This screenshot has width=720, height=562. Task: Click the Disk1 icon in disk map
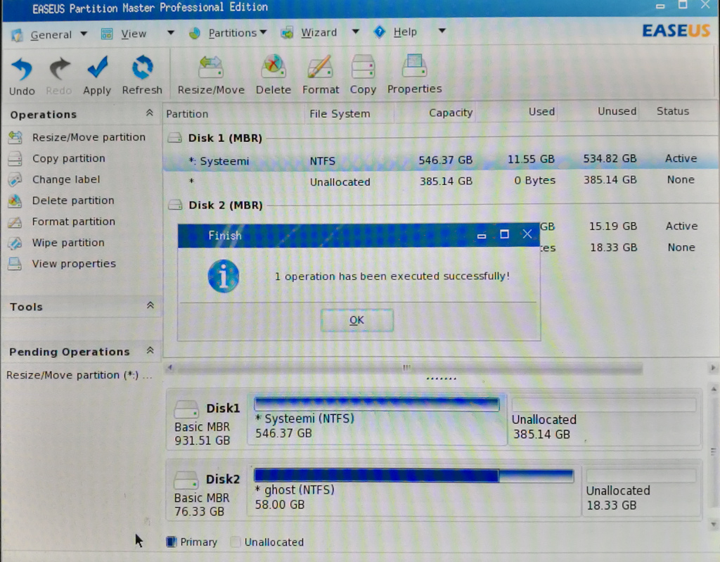click(186, 409)
